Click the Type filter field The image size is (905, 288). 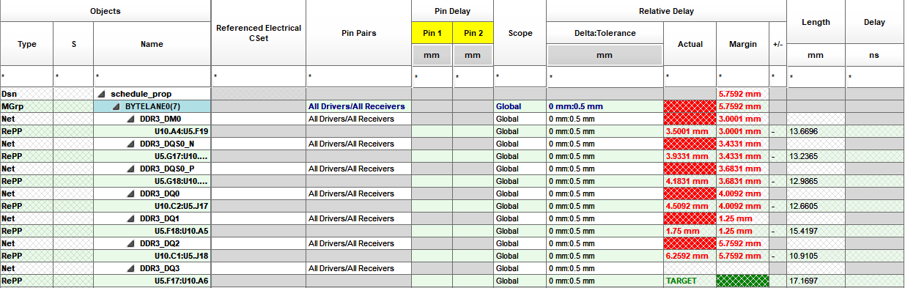click(x=27, y=76)
